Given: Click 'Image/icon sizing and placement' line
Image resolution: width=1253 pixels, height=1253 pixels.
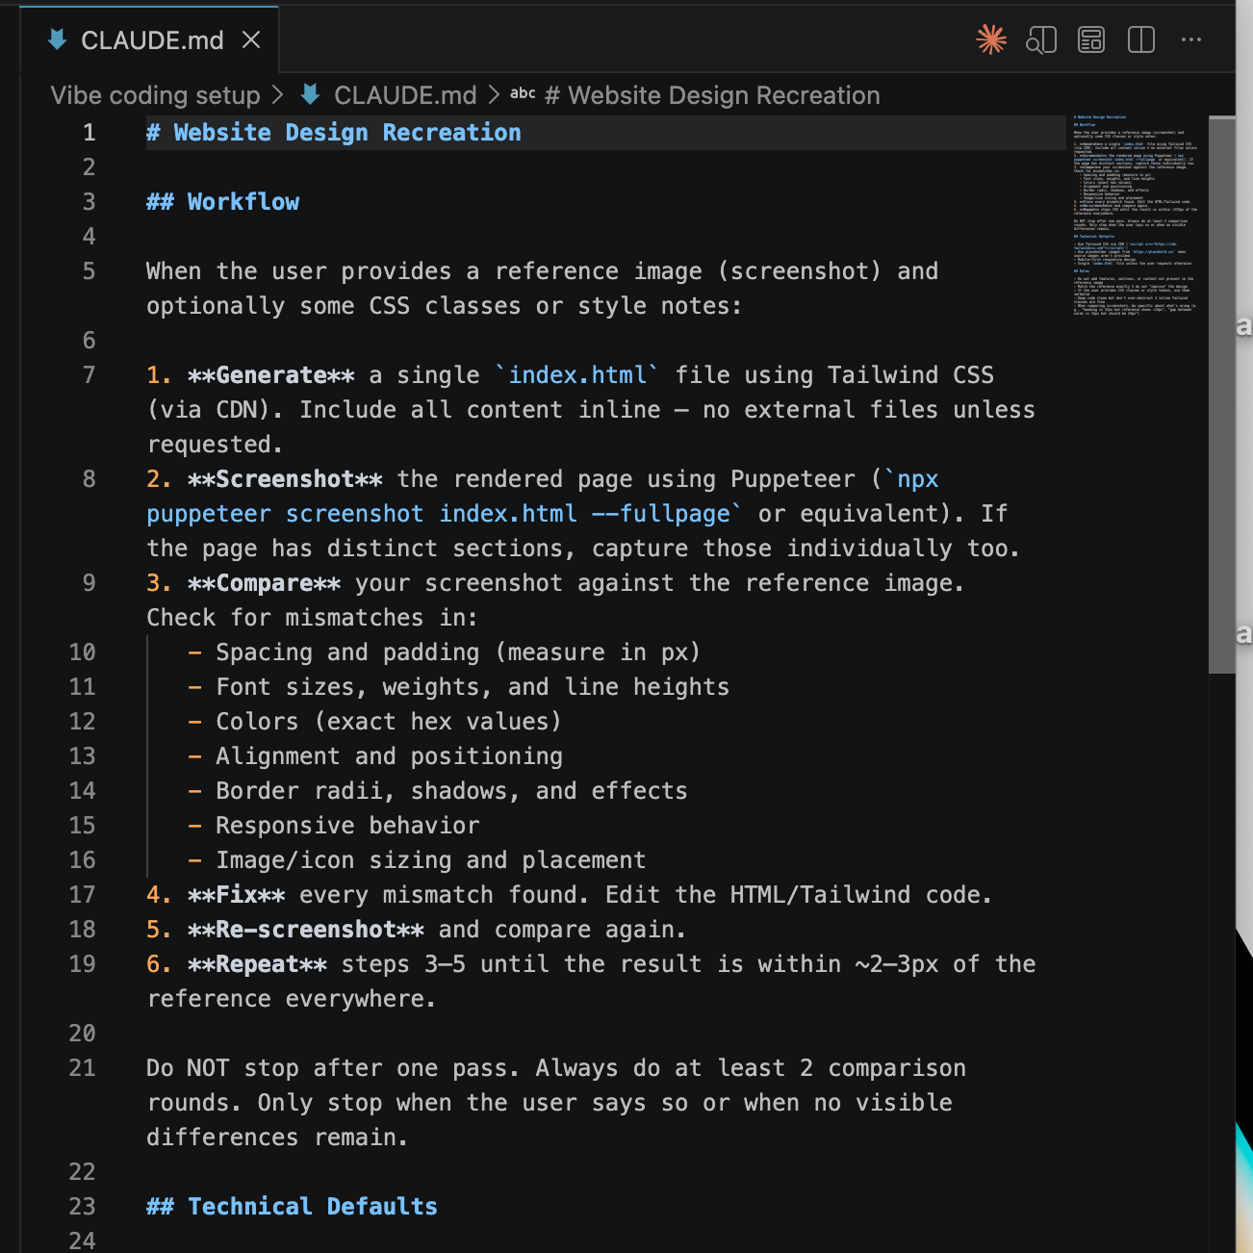Looking at the screenshot, I should (x=431, y=860).
